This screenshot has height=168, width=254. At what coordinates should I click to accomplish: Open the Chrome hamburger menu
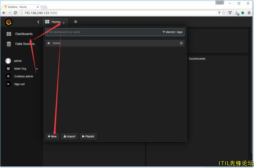(249, 13)
